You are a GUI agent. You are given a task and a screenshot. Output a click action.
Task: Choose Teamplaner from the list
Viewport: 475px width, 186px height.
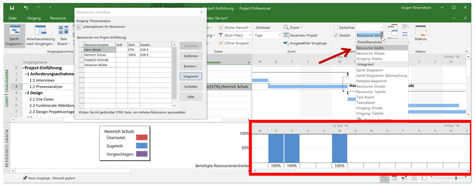[x=382, y=103]
